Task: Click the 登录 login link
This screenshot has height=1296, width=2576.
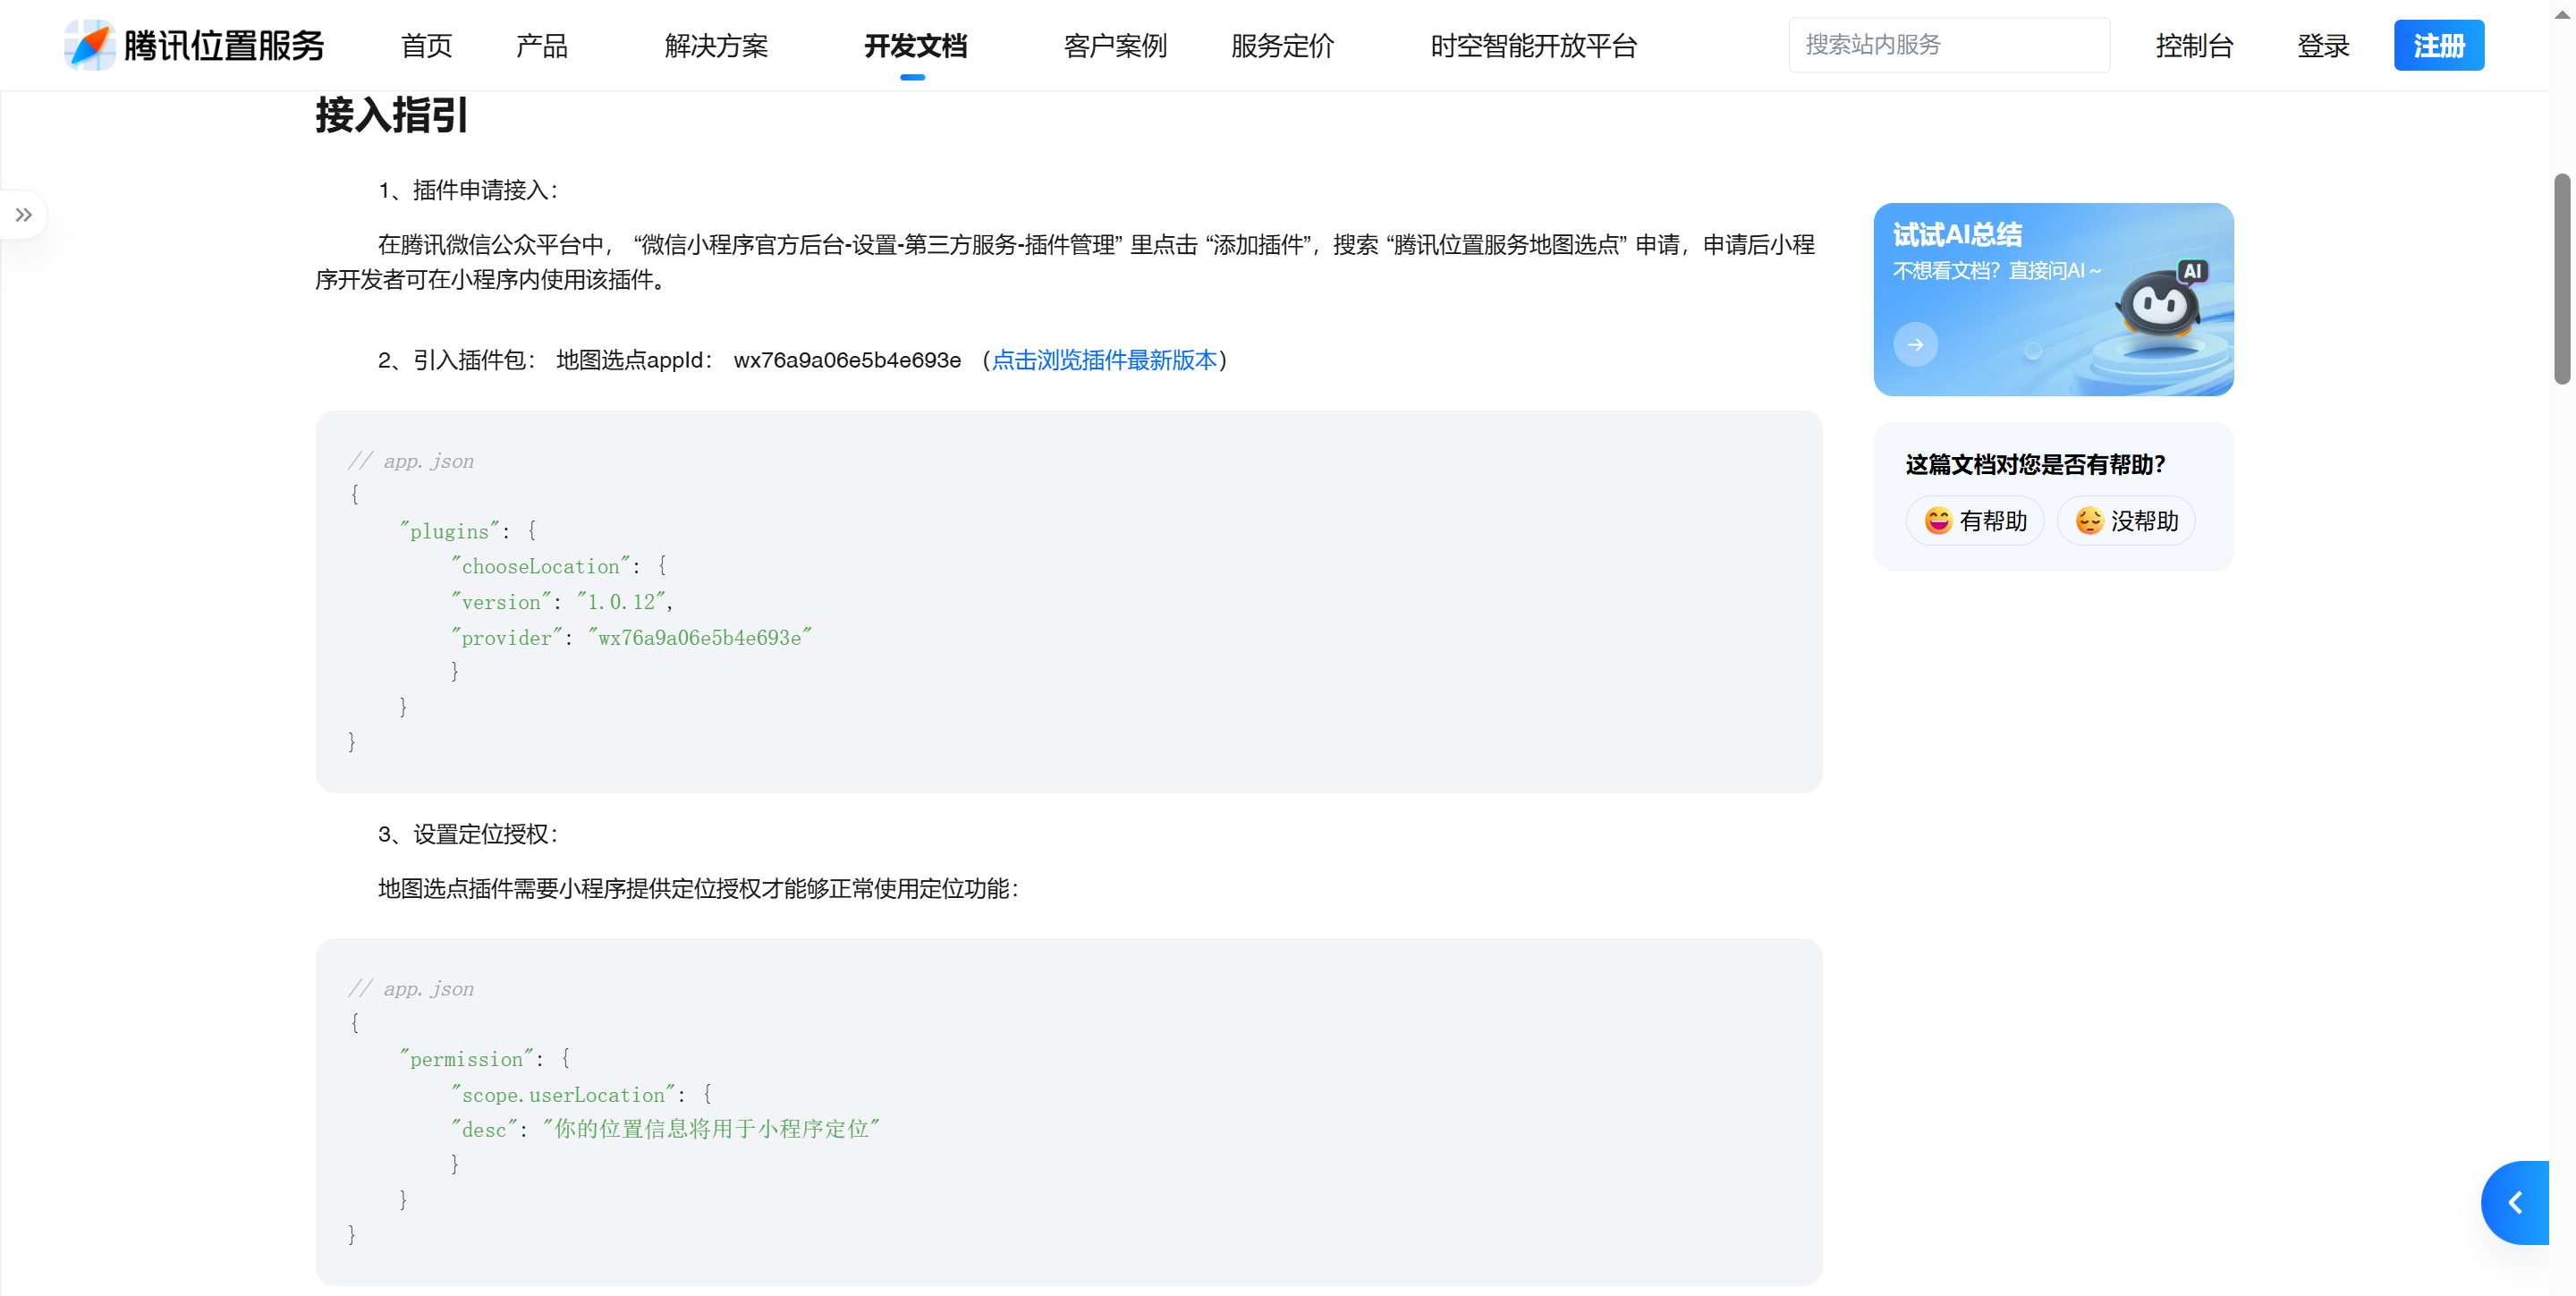Action: click(2322, 46)
